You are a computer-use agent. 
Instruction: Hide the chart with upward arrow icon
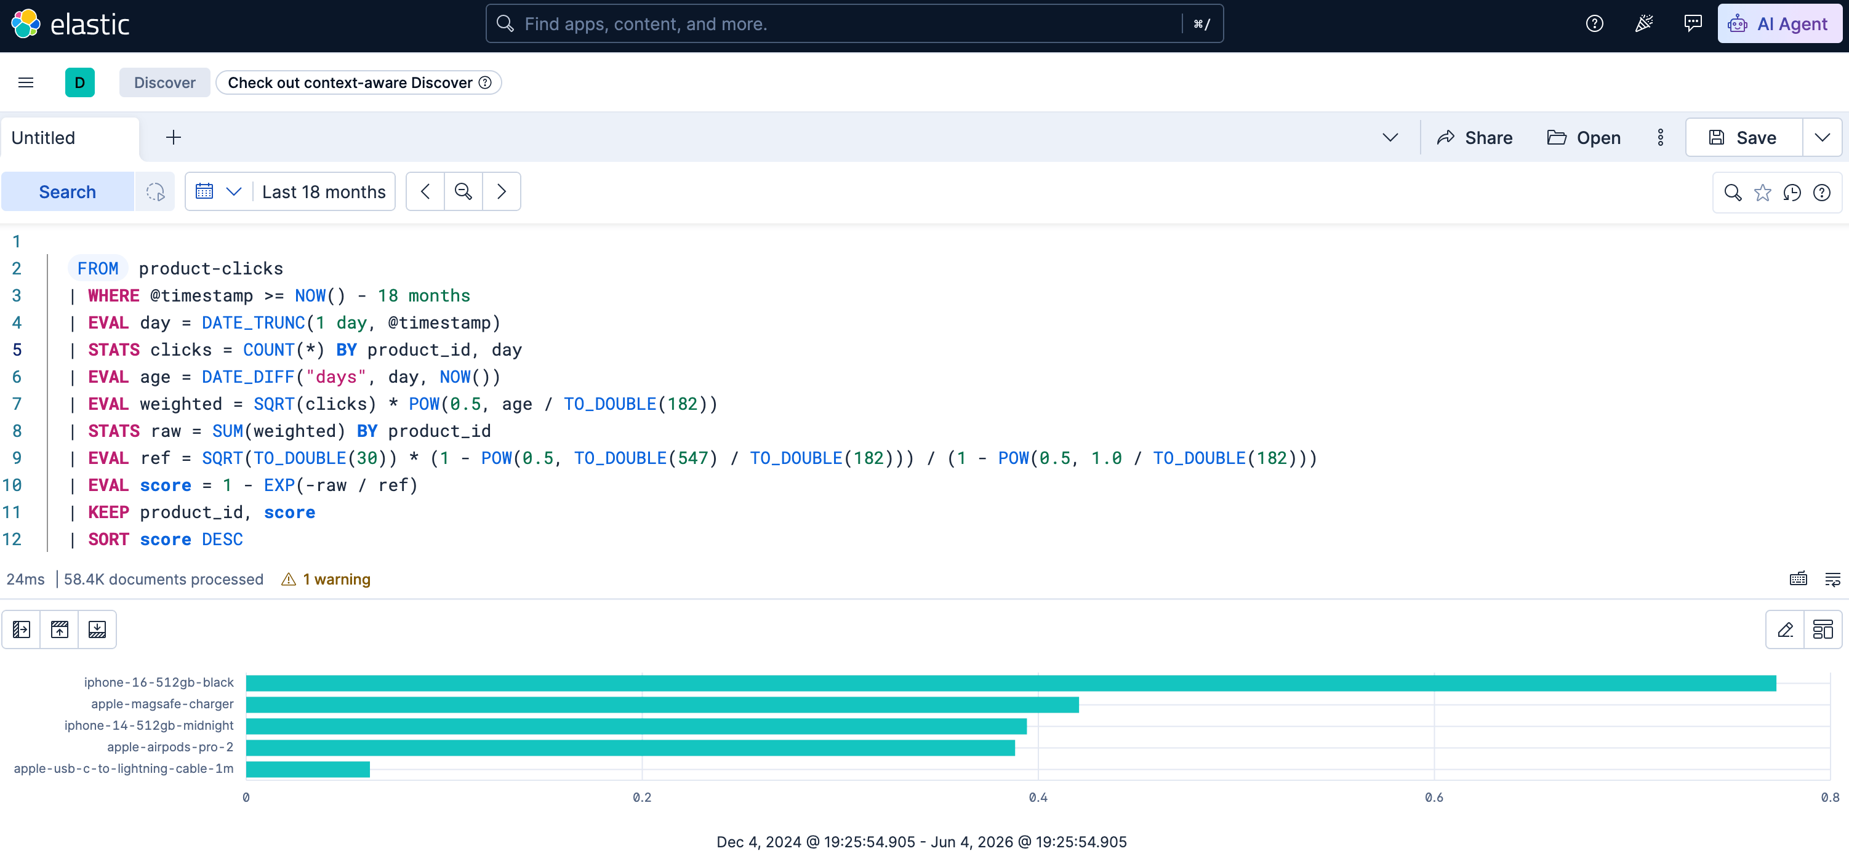coord(60,629)
